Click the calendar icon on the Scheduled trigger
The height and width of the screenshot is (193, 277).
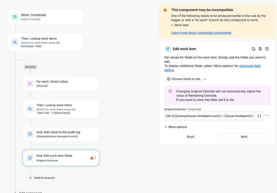coord(14,17)
